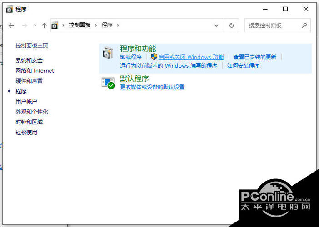Click 查看已安装的更新 link
The height and width of the screenshot is (227, 319).
[255, 57]
